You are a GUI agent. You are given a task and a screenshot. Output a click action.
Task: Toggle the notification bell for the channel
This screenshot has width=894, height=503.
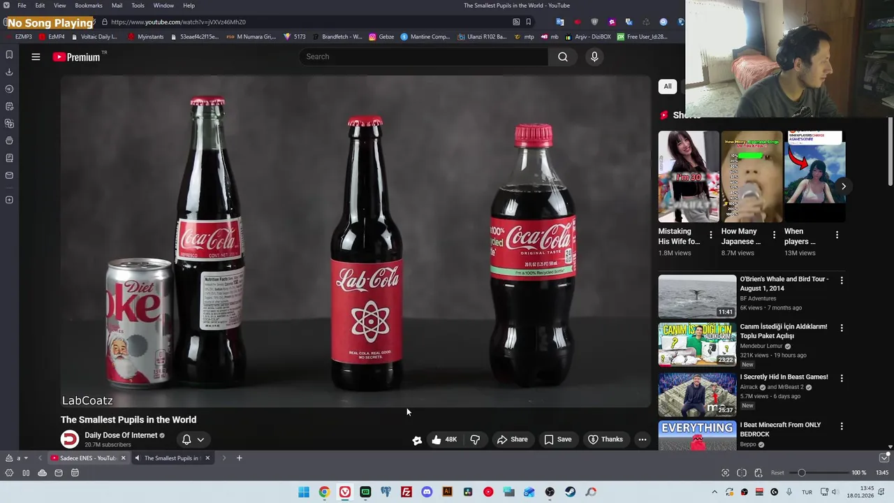point(186,439)
